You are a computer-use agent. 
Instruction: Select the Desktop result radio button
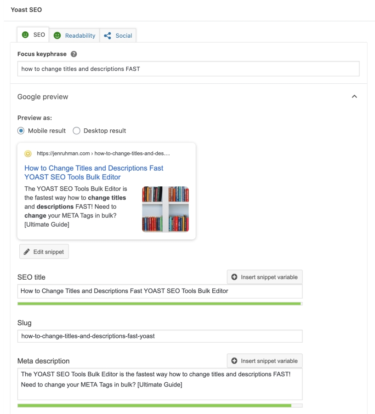[76, 131]
